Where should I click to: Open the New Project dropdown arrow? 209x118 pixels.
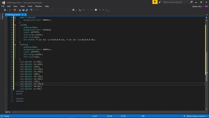[x=17, y=10]
